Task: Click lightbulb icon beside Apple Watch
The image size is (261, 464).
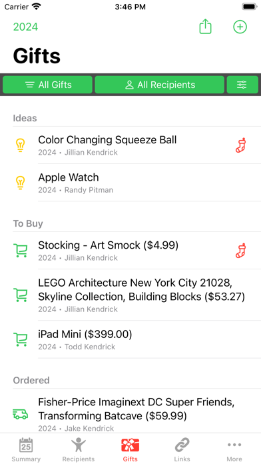Action: [x=20, y=183]
